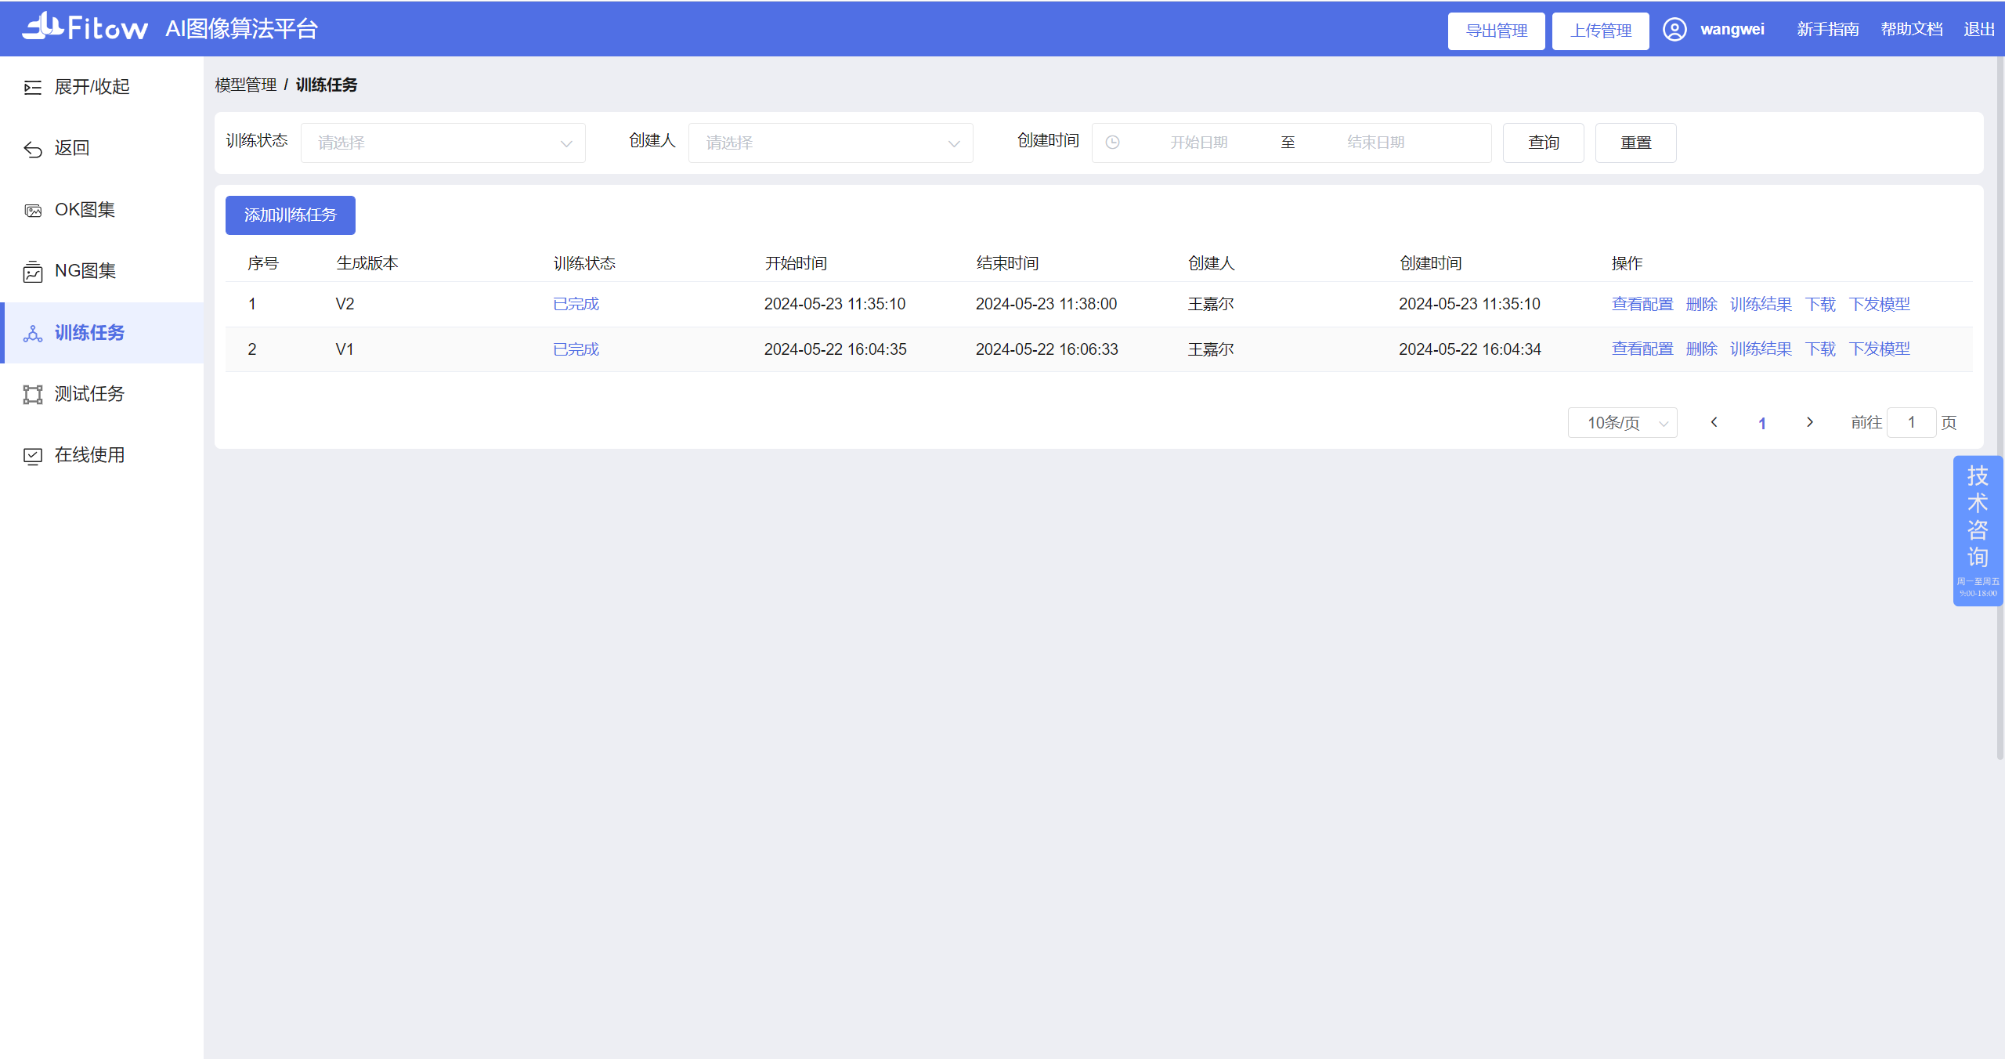
Task: Open OK图集 in the sidebar
Action: click(102, 210)
